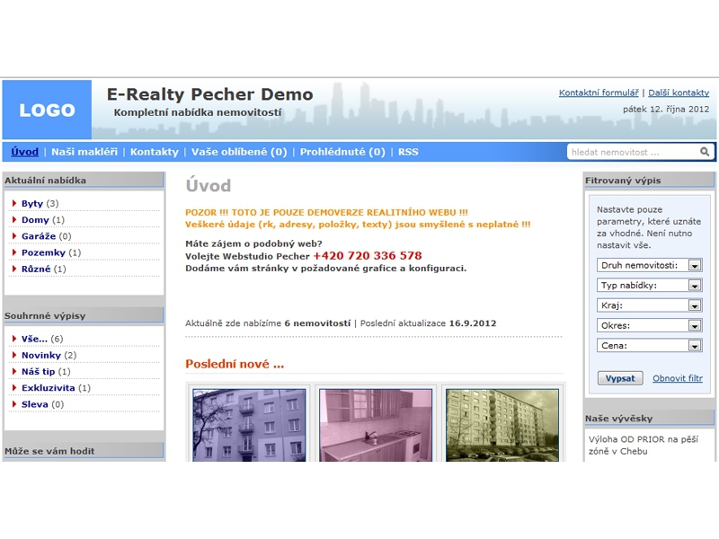Viewport: 719px width, 539px height.
Task: Select Pozemky in the Aktuální nabídka panel
Action: click(43, 252)
